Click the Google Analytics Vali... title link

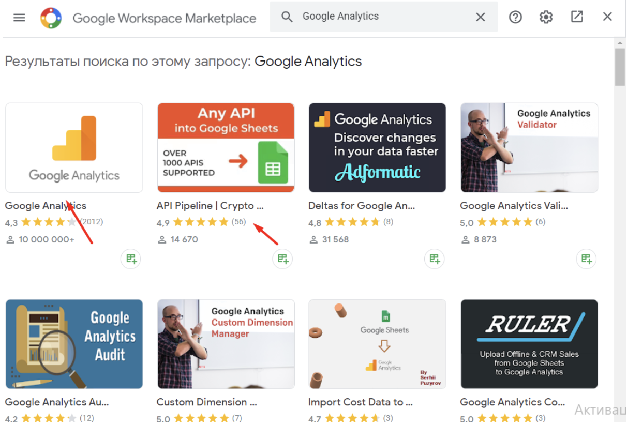pos(514,206)
